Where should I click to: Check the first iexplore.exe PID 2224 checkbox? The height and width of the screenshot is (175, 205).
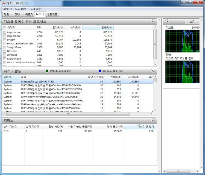4,32
